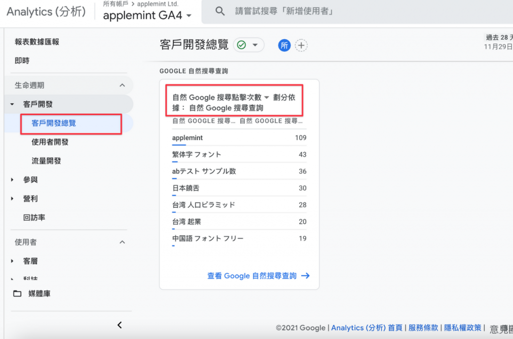Click the 台湾 人口ピラミッド query row
The height and width of the screenshot is (339, 513).
point(239,205)
